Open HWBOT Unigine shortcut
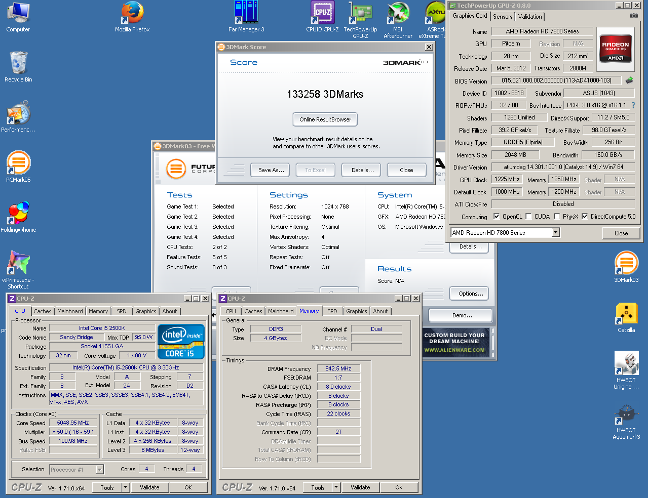The width and height of the screenshot is (648, 498). [626, 370]
